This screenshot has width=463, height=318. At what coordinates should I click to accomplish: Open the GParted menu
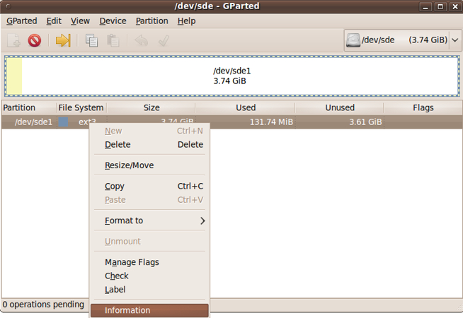coord(21,20)
